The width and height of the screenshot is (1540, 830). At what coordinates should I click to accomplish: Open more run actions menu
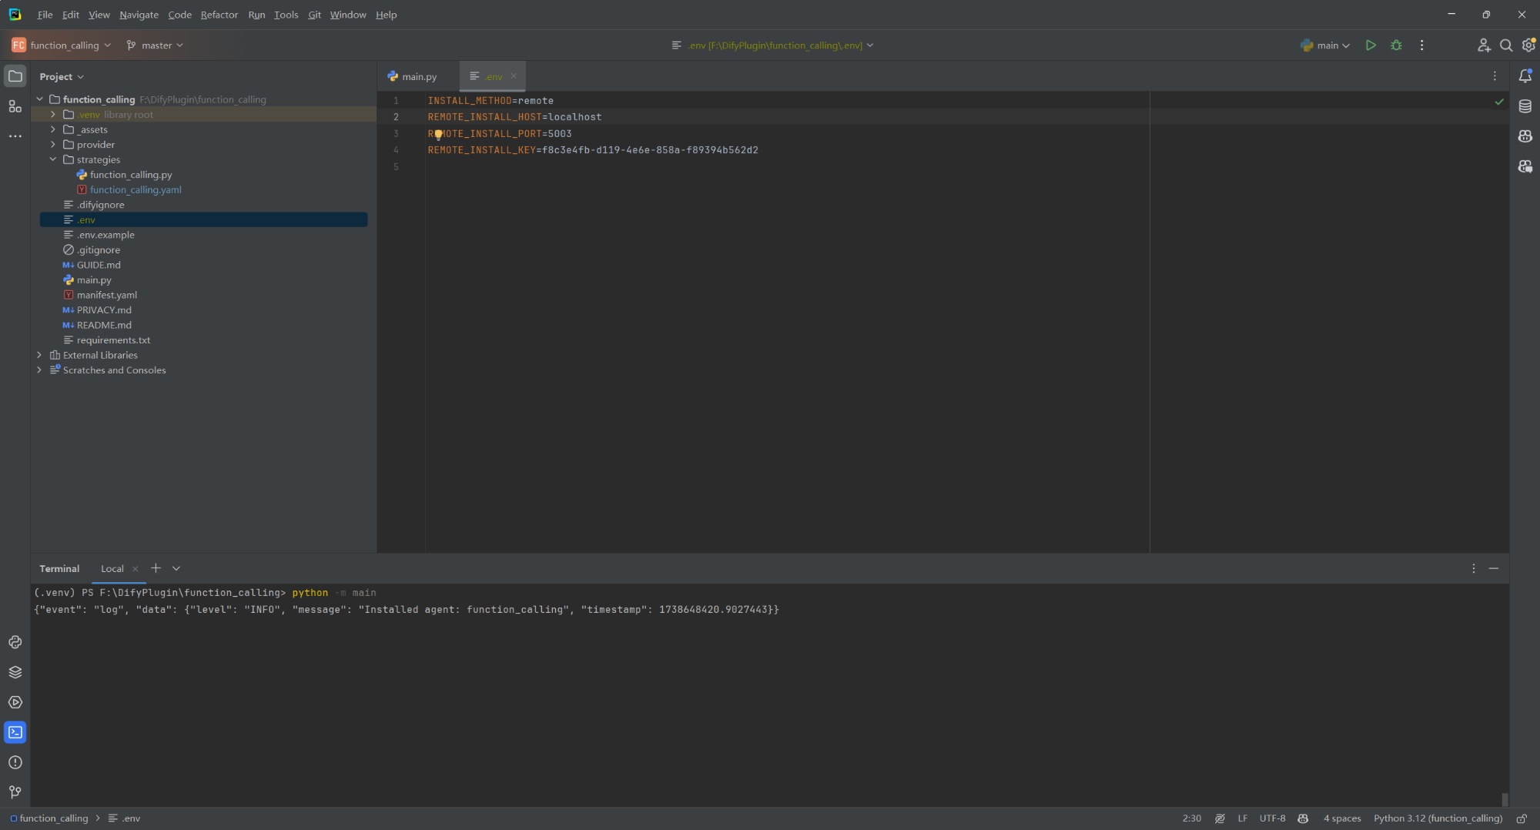tap(1421, 45)
